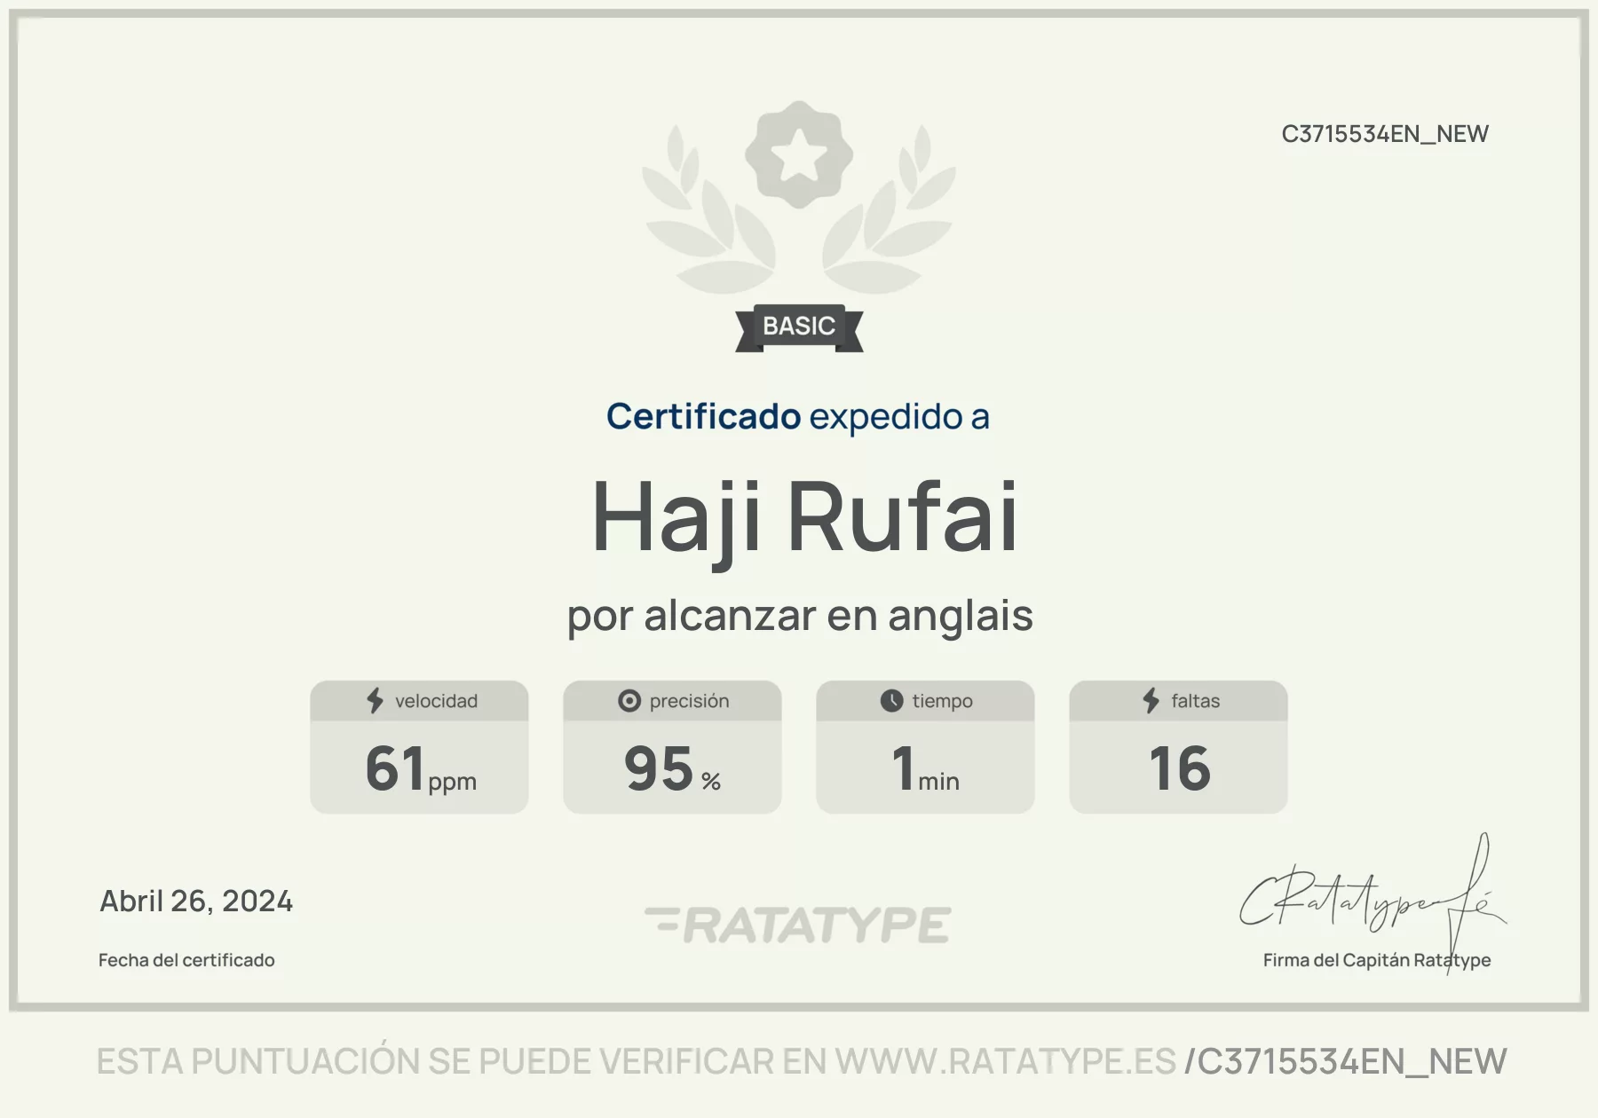Click the 'Certificado expedido a' heading
Image resolution: width=1598 pixels, height=1118 pixels.
tap(798, 417)
